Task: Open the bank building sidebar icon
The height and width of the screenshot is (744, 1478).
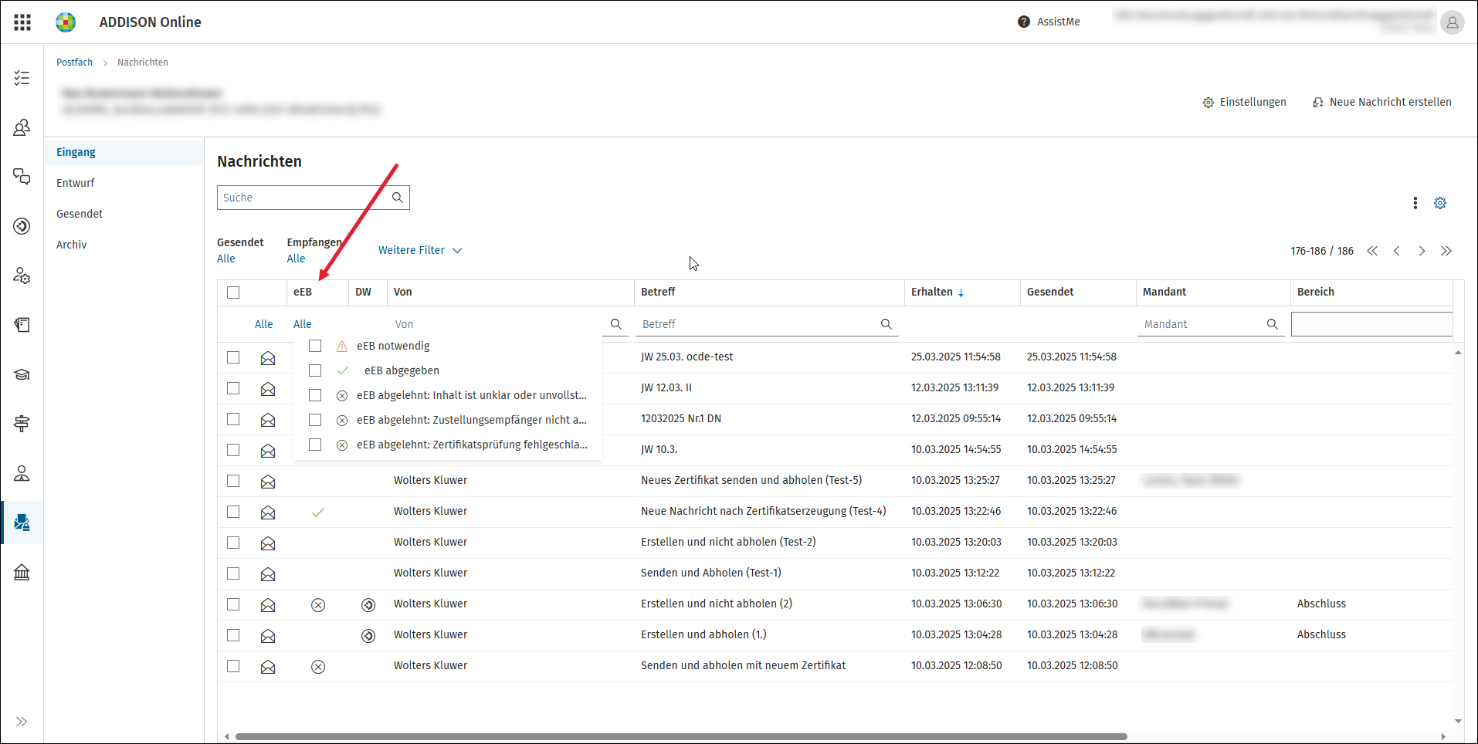Action: click(x=22, y=572)
